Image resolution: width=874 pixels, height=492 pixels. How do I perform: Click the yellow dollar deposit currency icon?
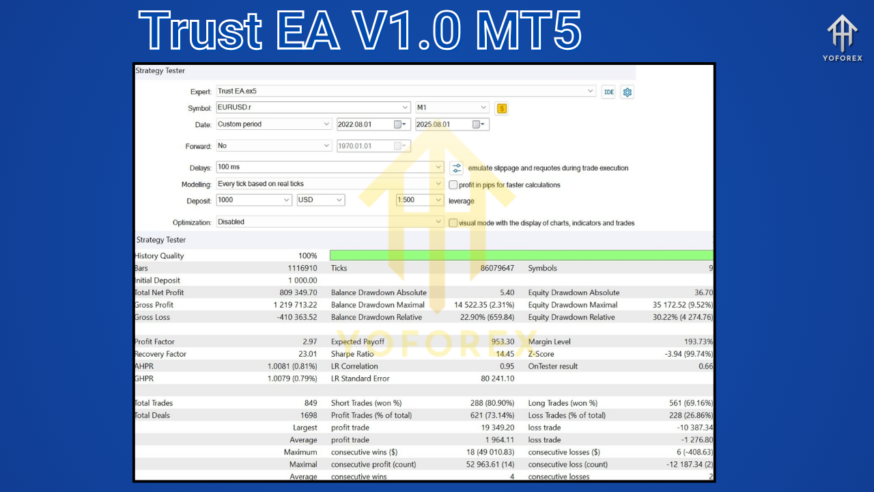point(502,108)
